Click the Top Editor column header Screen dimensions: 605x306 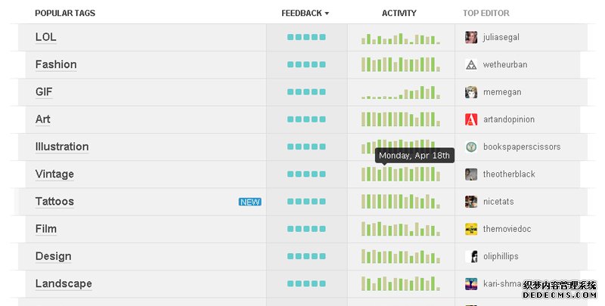coord(486,13)
